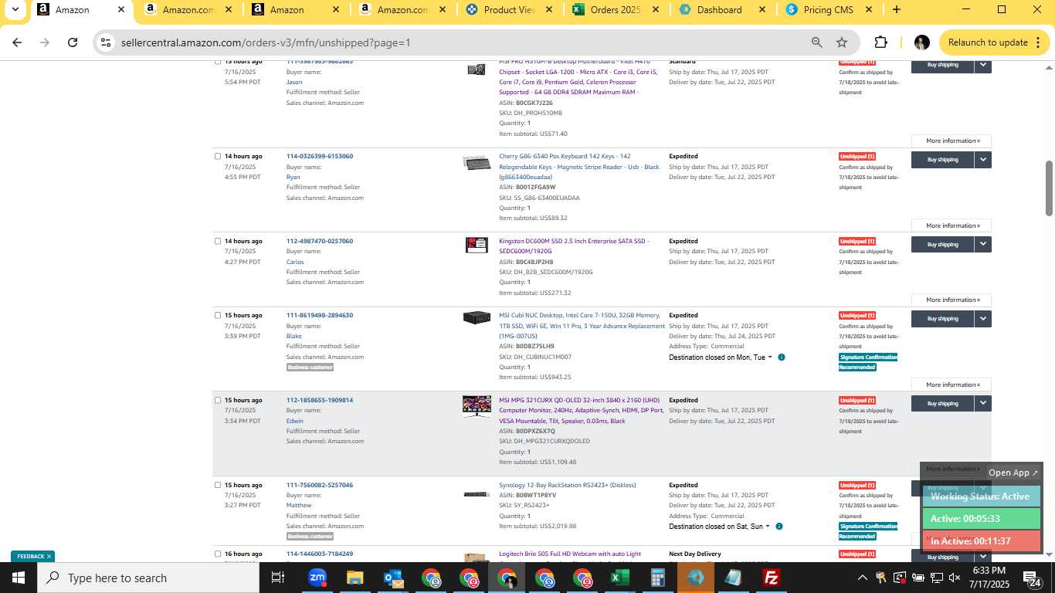Expand More information for Kingston SSD order
Viewport: 1055px width, 593px height.
[952, 300]
